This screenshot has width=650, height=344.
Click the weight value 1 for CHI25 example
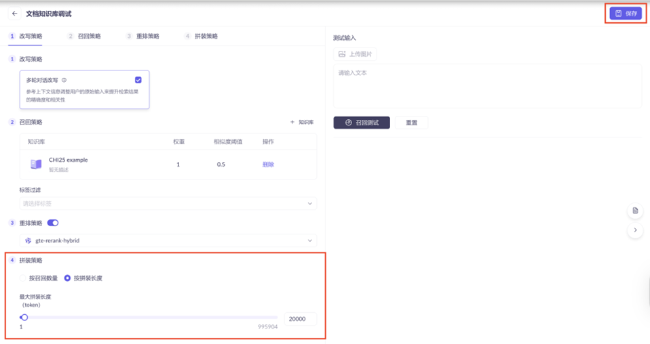pyautogui.click(x=178, y=165)
